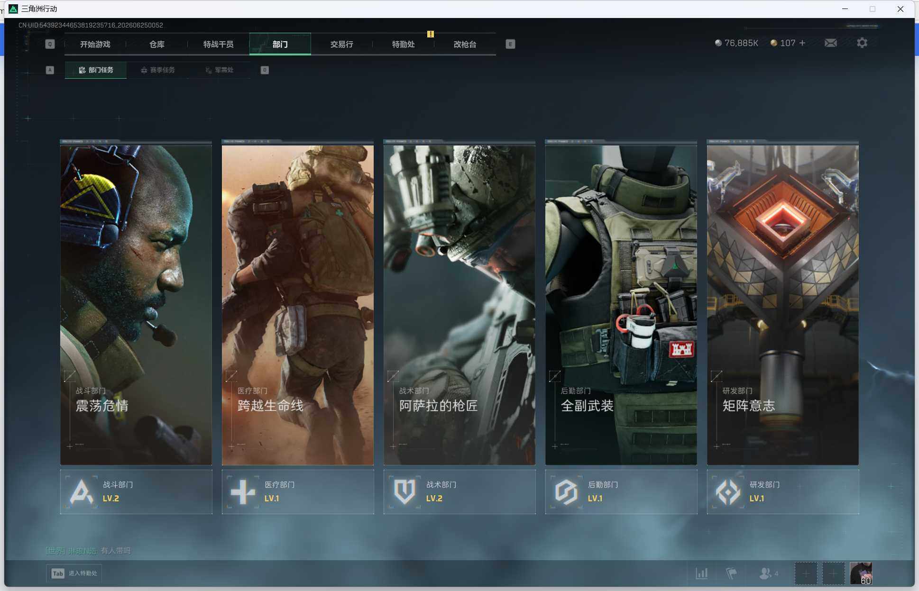This screenshot has width=919, height=591.
Task: Open the statistics bar chart icon
Action: (x=702, y=573)
